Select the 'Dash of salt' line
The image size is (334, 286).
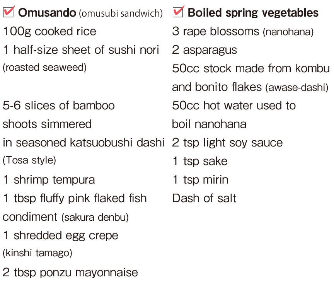click(x=204, y=199)
